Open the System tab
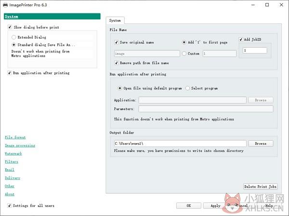The image size is (289, 216). click(115, 20)
